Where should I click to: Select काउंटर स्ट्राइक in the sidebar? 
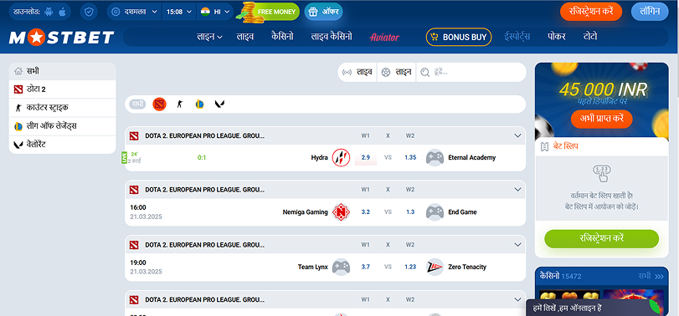coord(62,108)
